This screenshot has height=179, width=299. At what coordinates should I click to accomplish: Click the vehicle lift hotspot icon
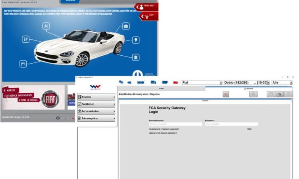click(23, 64)
